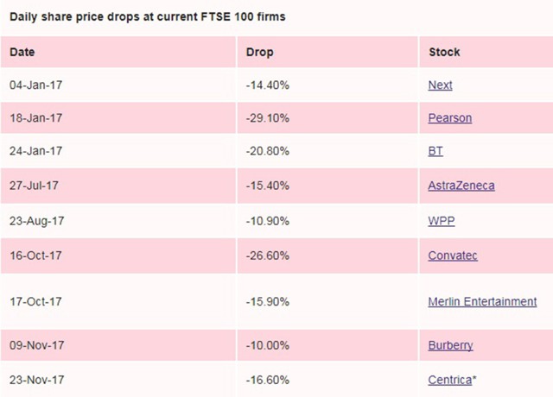Open the Merlin Entertainment link

coord(482,301)
